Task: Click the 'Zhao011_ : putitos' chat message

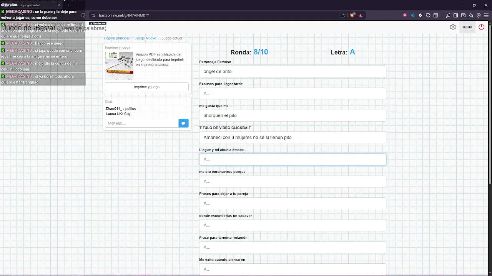Action: (x=121, y=109)
